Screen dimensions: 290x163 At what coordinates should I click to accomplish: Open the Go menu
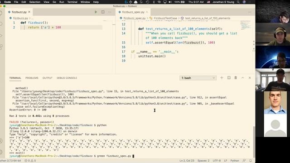[54, 2]
